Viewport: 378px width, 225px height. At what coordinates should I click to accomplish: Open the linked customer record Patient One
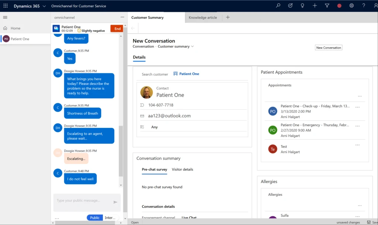click(189, 74)
